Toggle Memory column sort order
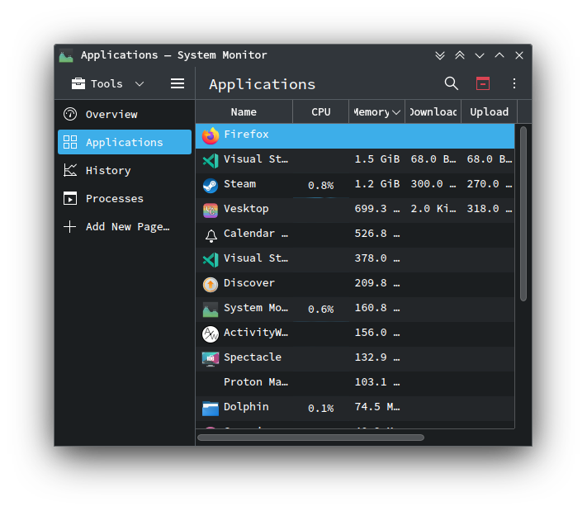 pyautogui.click(x=377, y=112)
